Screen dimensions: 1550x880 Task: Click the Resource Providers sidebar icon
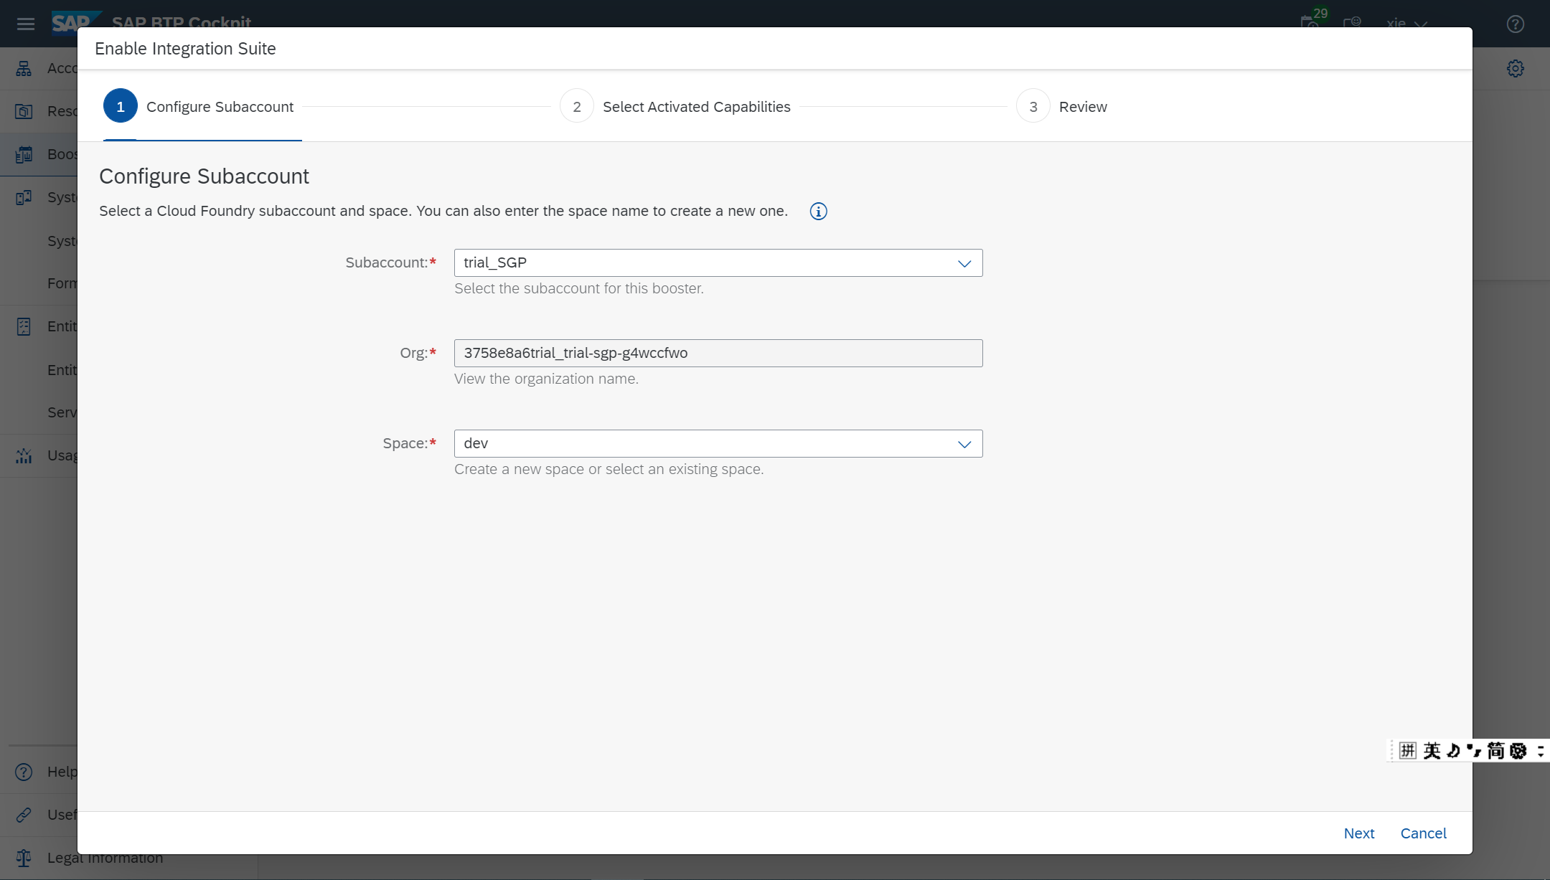pos(24,111)
